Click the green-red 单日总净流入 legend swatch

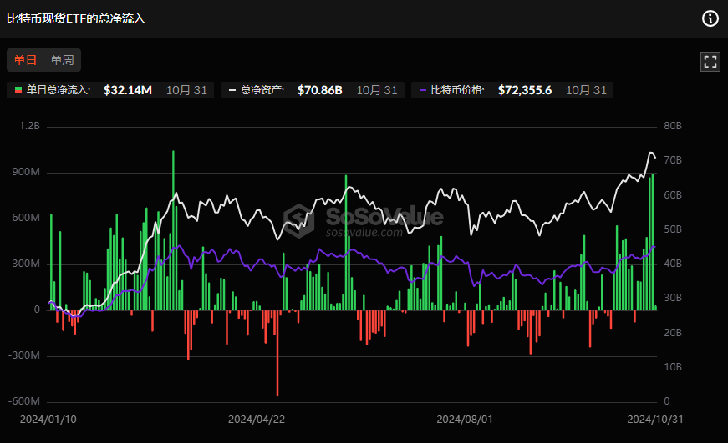click(18, 90)
